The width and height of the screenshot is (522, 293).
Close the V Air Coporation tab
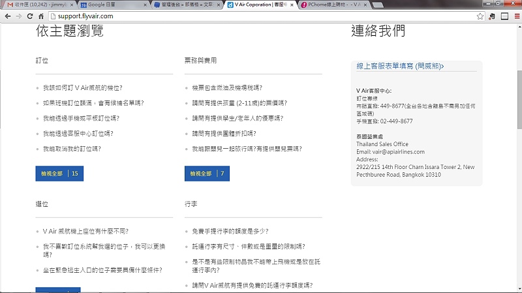pos(292,5)
